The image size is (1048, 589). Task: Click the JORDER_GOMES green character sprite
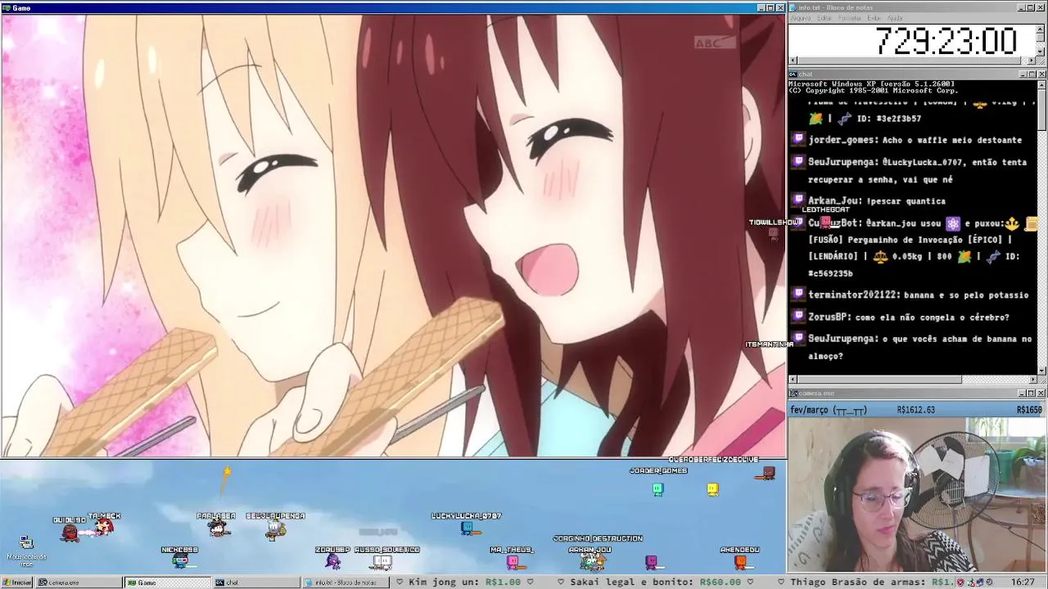point(657,489)
